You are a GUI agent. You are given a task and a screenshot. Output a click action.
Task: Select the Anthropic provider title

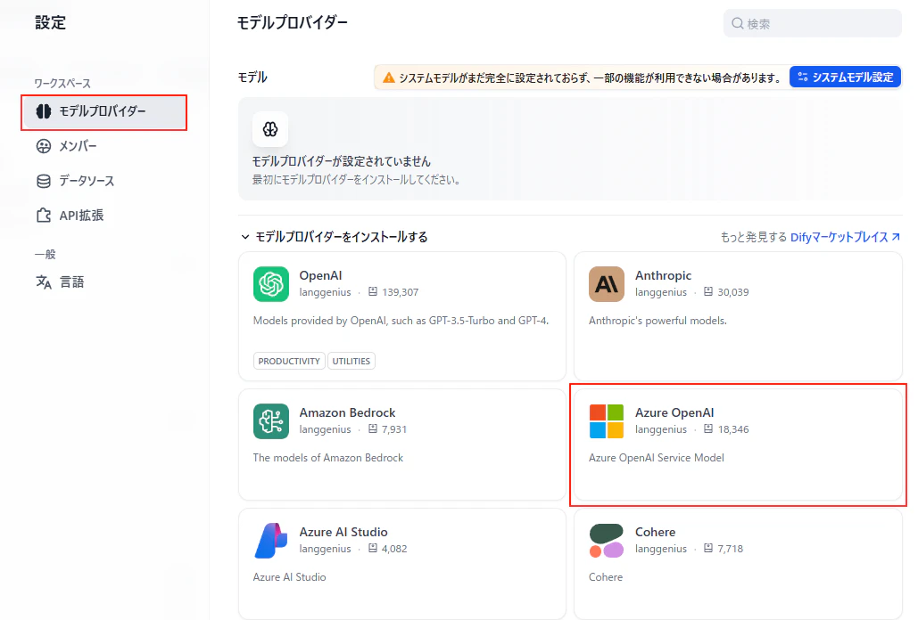(x=664, y=275)
